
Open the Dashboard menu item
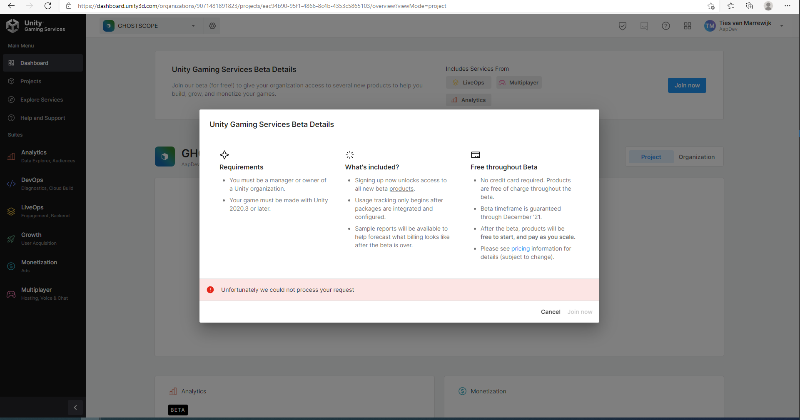43,63
